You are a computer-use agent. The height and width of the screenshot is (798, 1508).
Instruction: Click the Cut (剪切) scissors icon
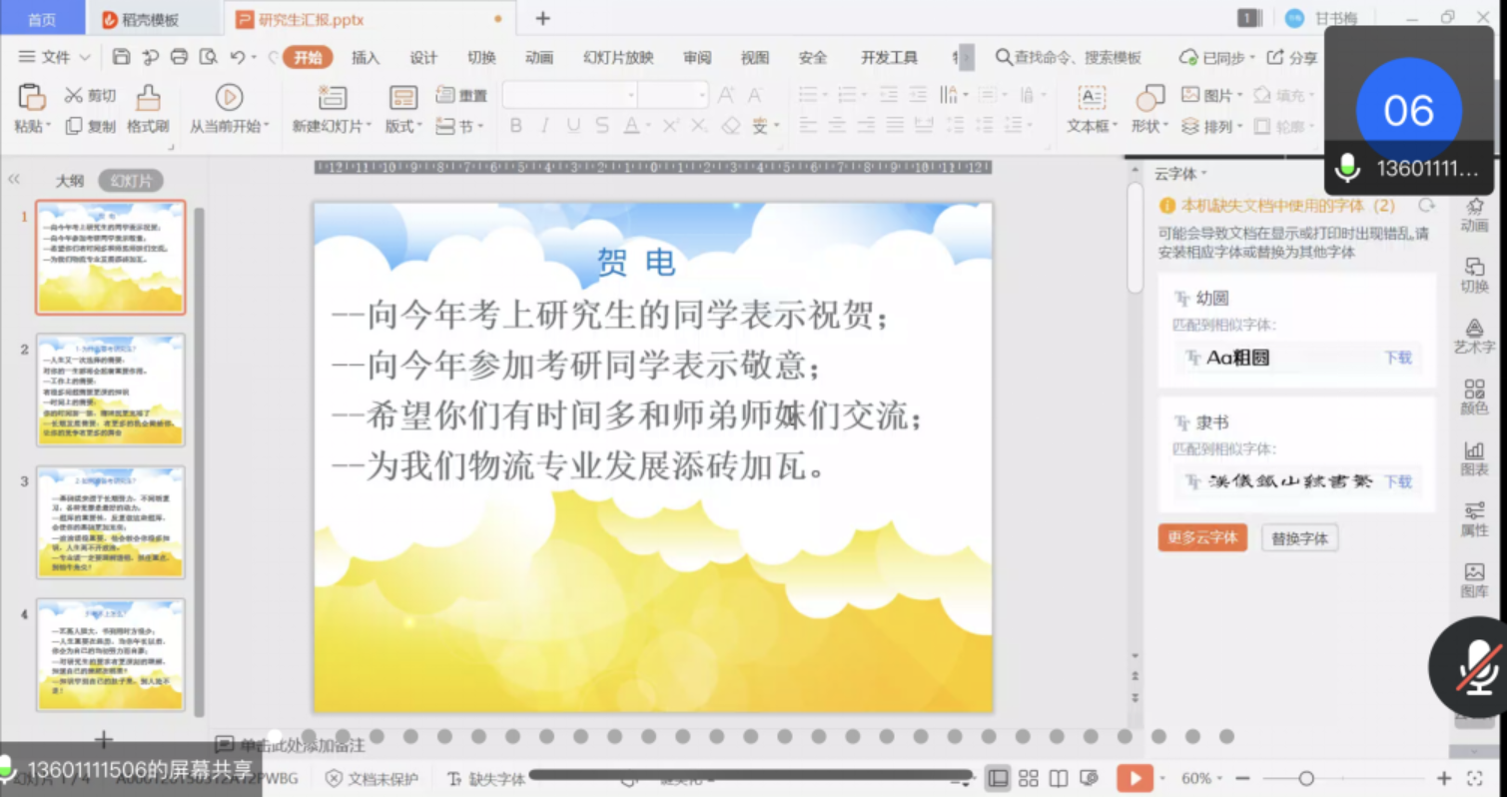point(74,95)
